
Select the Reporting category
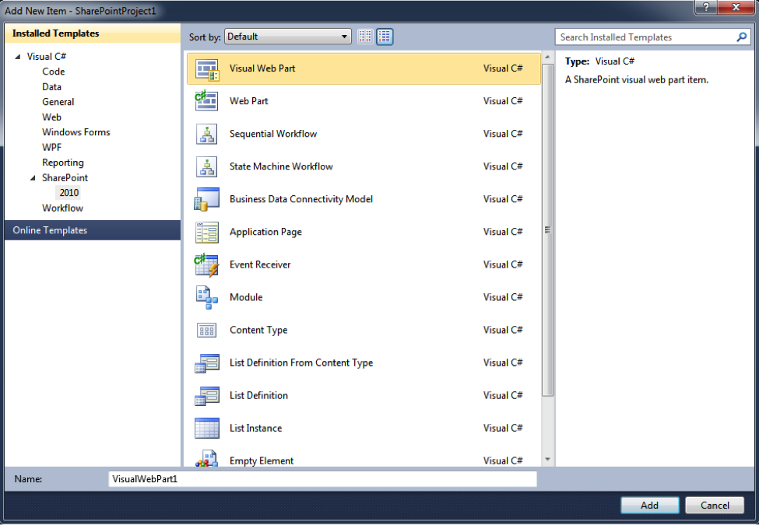point(63,163)
